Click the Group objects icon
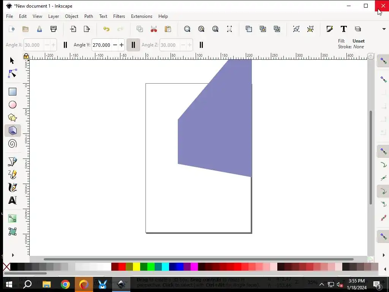 (296, 29)
